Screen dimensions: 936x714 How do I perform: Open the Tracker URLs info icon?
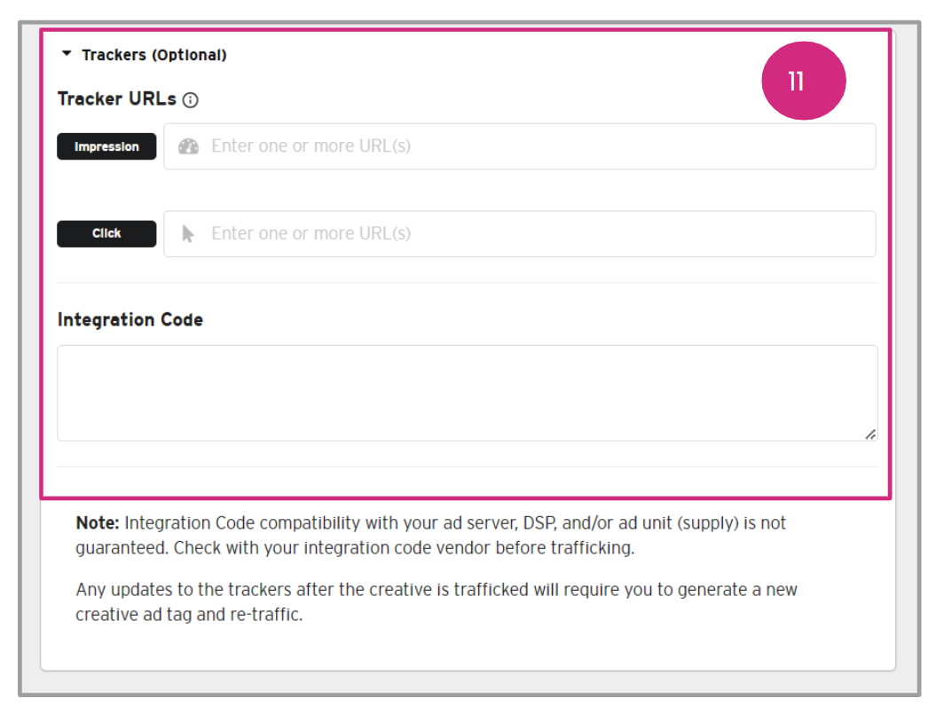(190, 100)
